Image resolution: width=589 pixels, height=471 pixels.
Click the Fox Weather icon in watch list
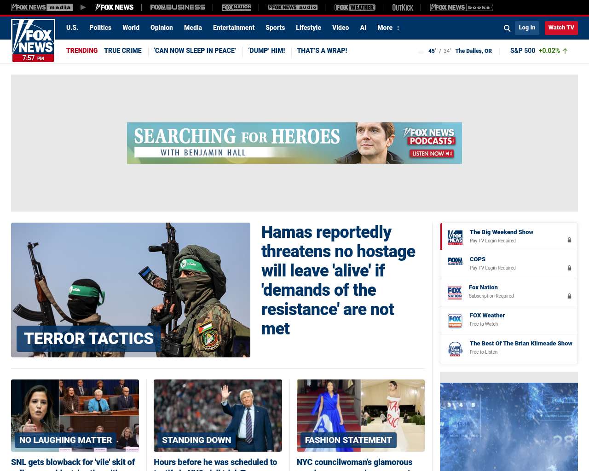pyautogui.click(x=455, y=321)
